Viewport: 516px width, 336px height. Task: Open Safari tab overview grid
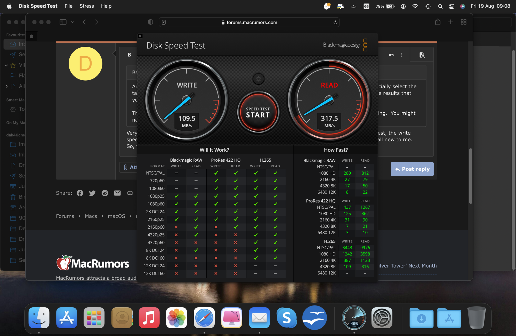point(464,22)
